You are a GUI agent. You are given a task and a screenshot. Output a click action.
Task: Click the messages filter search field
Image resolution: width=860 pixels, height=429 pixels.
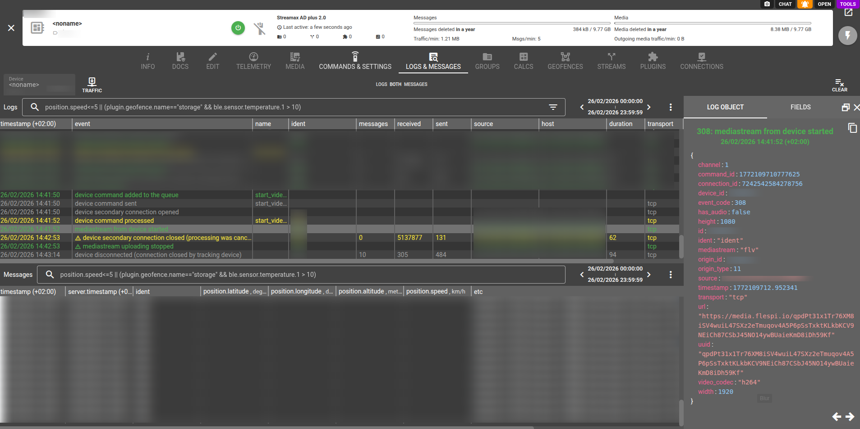pyautogui.click(x=307, y=275)
